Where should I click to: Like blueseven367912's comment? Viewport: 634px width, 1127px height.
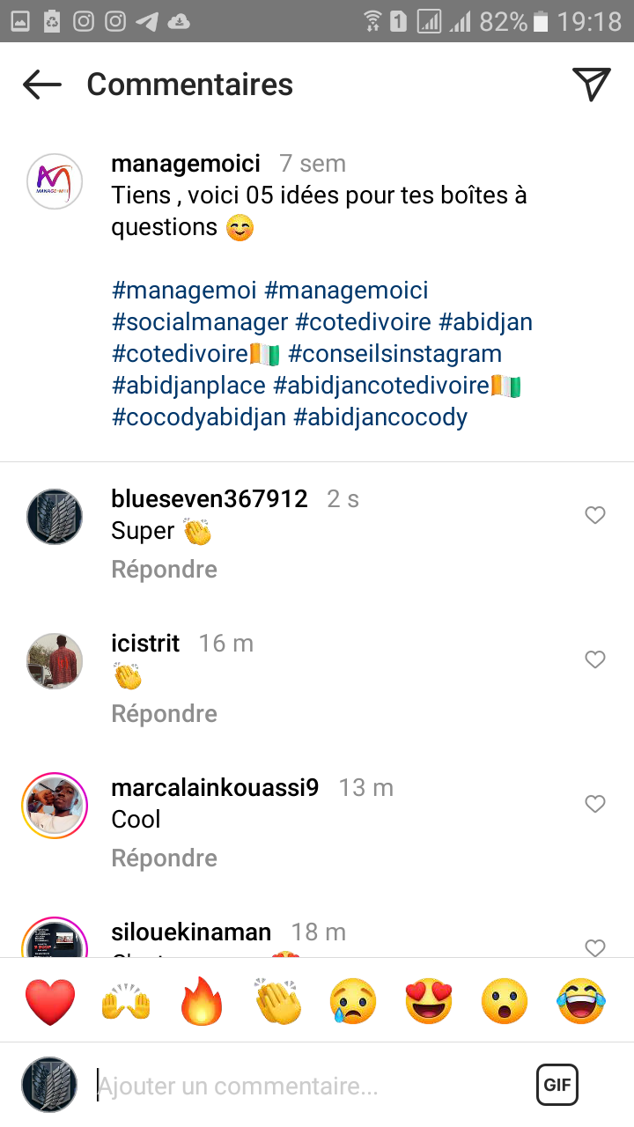pos(595,515)
